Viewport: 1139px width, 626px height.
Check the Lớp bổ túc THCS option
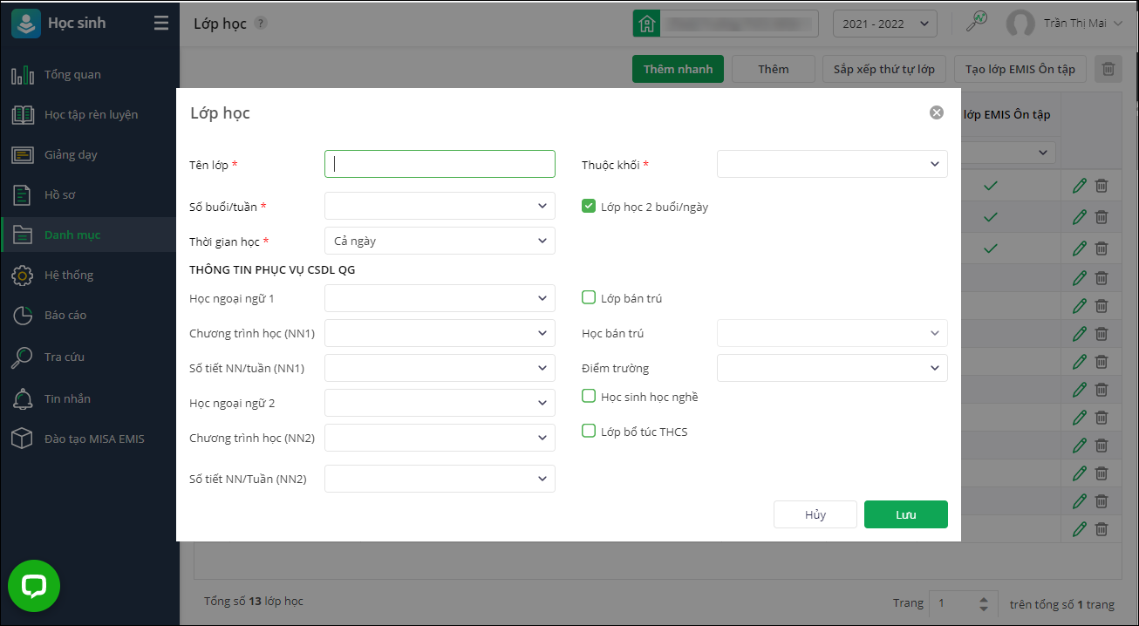click(589, 432)
